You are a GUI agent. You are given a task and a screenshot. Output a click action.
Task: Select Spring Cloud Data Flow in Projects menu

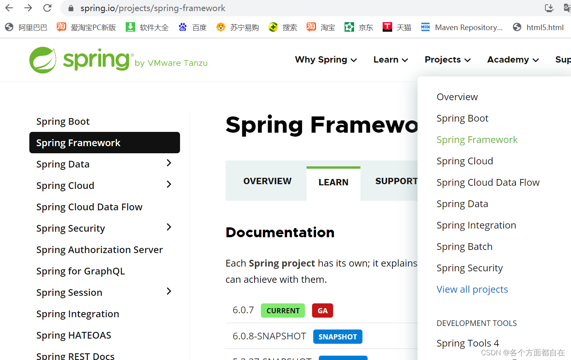(488, 183)
